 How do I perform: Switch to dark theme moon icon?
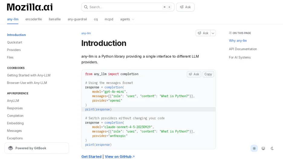pyautogui.click(x=272, y=148)
